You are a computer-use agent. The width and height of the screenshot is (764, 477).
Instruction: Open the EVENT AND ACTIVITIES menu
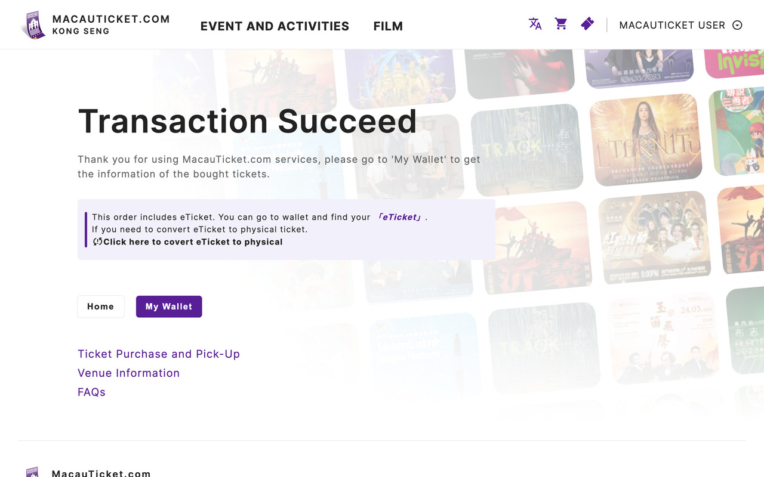[275, 26]
